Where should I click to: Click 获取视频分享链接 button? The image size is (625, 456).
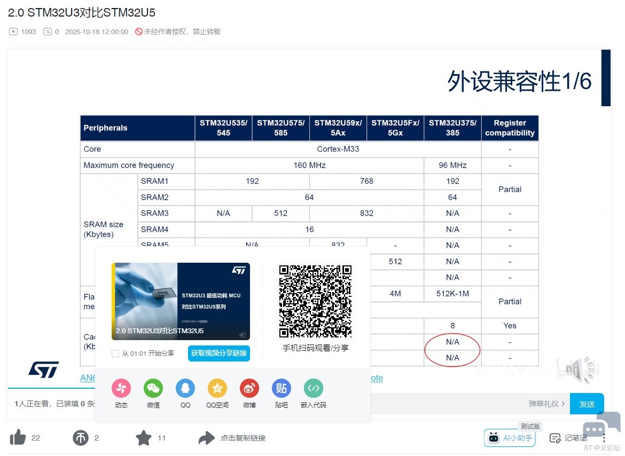tap(218, 353)
